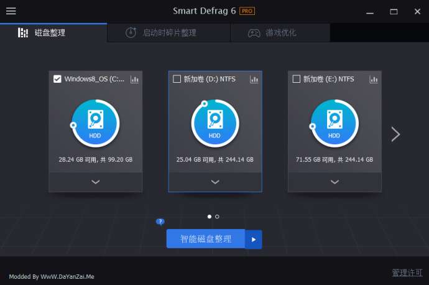The height and width of the screenshot is (285, 429).
Task: Uncheck the Windows8_OS (C:) drive checkbox
Action: (x=58, y=79)
